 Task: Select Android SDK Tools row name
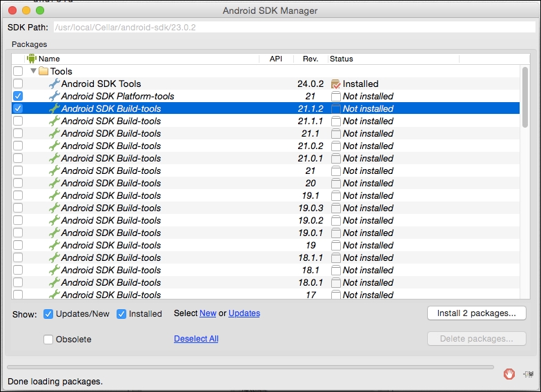(101, 84)
